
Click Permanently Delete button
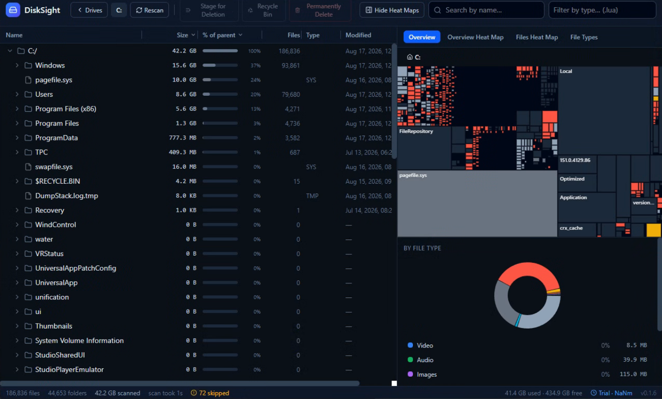pyautogui.click(x=320, y=10)
